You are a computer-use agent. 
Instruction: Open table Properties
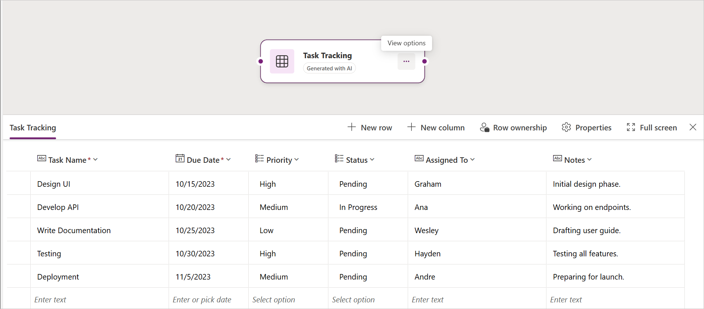(x=587, y=127)
